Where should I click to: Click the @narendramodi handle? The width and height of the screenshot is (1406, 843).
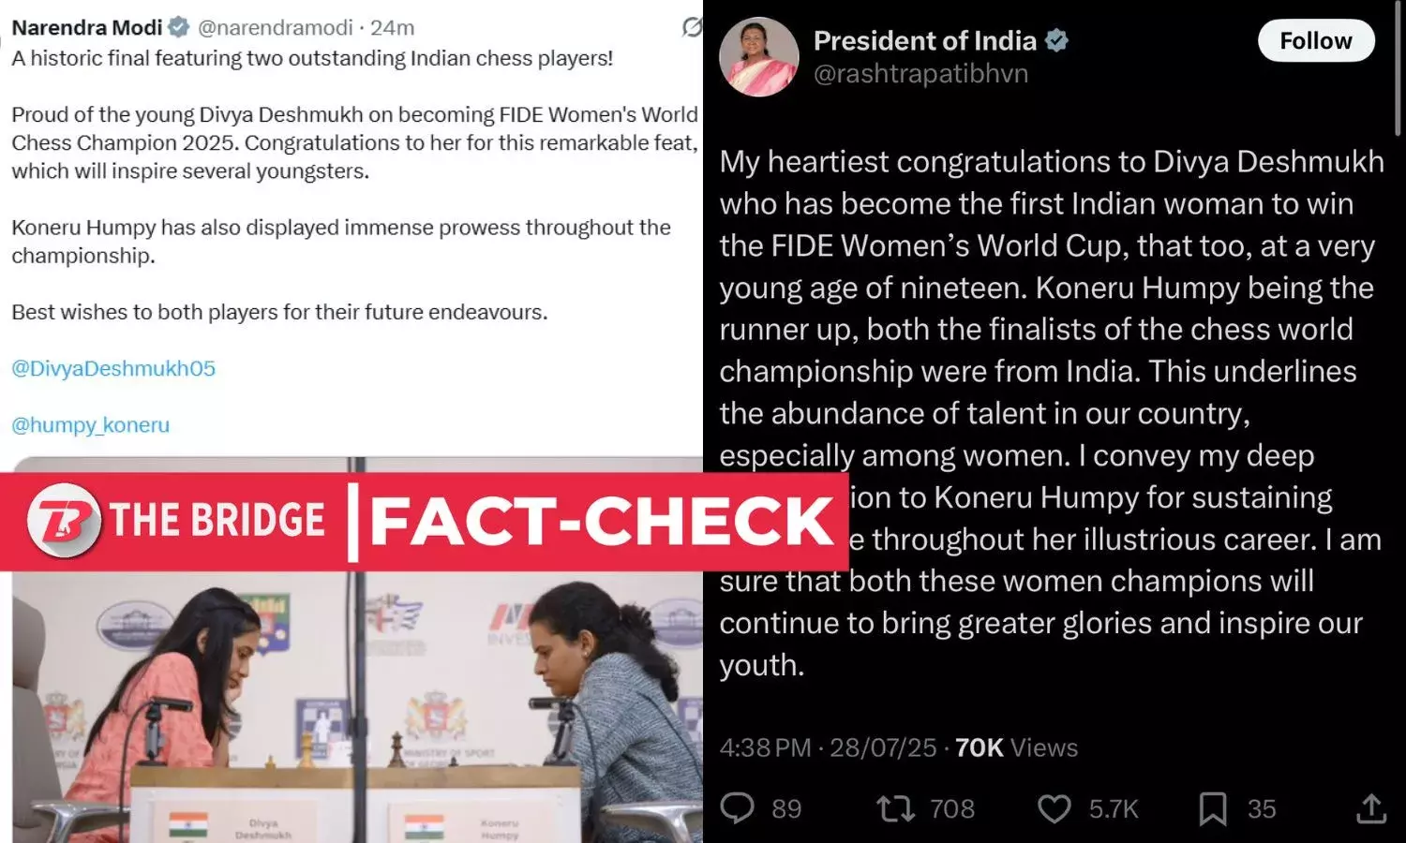(x=276, y=28)
